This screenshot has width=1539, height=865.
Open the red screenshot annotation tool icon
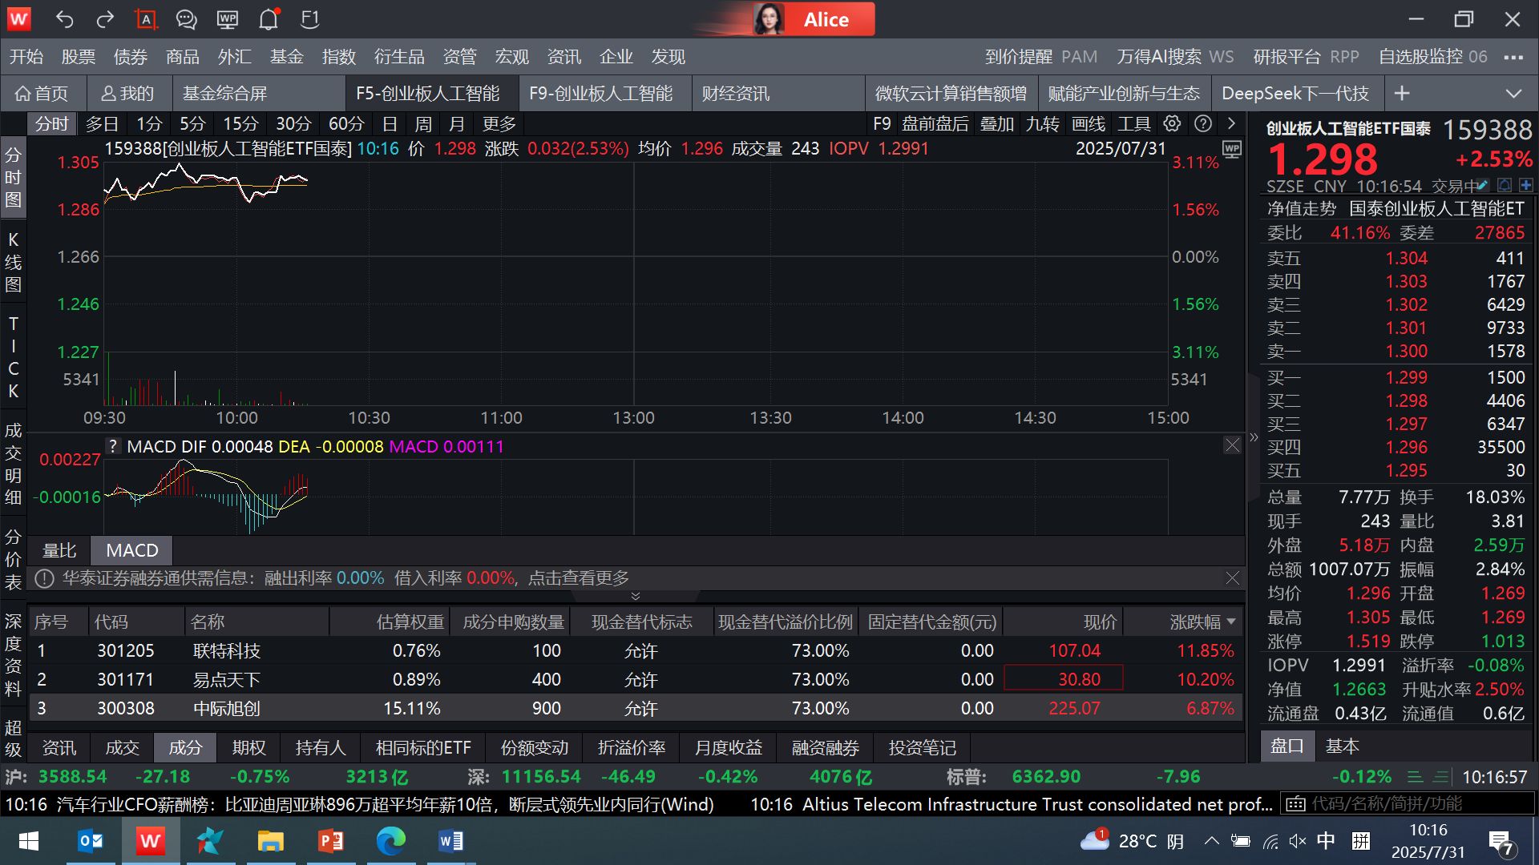[x=146, y=19]
